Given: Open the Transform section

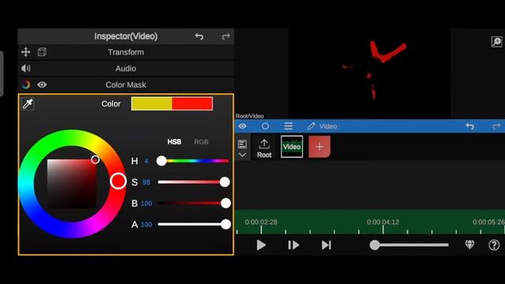Looking at the screenshot, I should (126, 52).
